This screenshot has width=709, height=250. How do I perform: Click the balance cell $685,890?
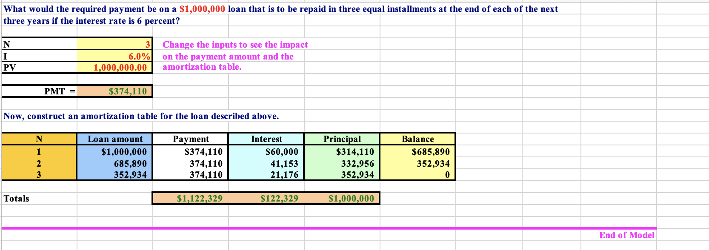tap(417, 151)
